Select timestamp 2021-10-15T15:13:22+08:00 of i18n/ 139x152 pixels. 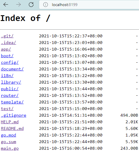pyautogui.click(x=71, y=76)
